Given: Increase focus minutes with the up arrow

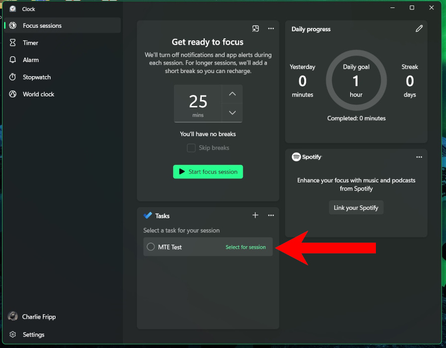Looking at the screenshot, I should [232, 93].
